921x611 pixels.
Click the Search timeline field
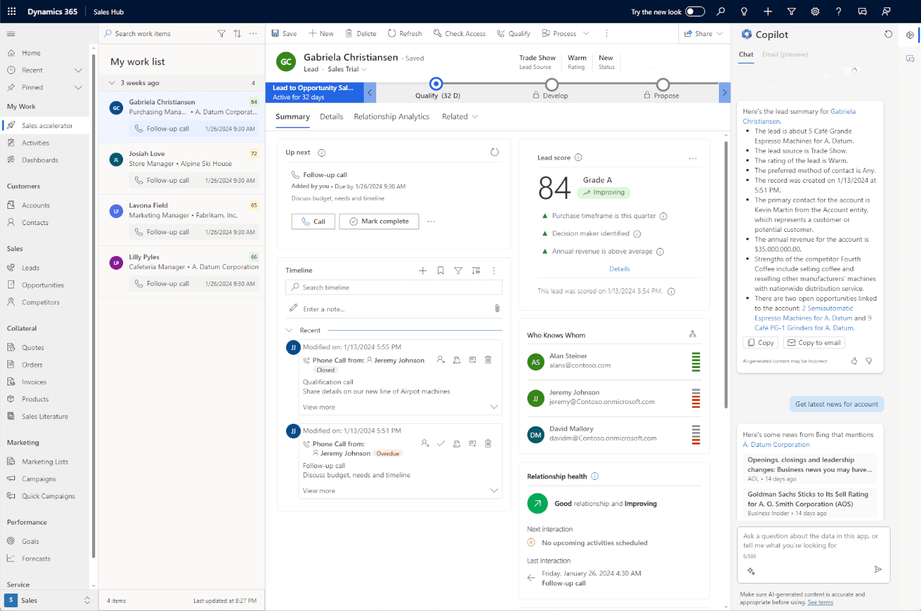tap(394, 287)
